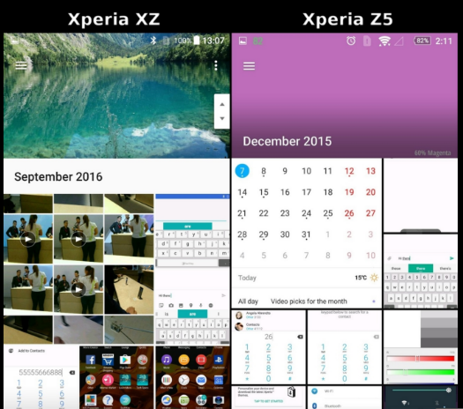Tap the TAP TO GET STARTED themes link
The width and height of the screenshot is (463, 409).
pos(268,401)
